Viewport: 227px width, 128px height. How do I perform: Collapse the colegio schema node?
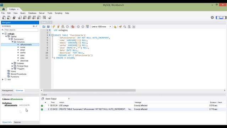coord(3,34)
